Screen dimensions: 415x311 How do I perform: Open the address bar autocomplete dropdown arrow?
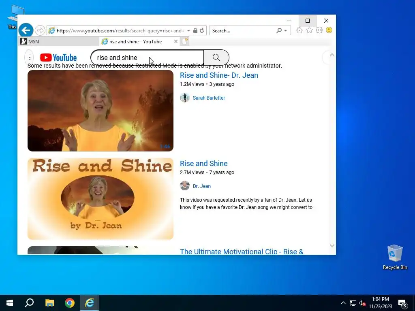pyautogui.click(x=189, y=31)
